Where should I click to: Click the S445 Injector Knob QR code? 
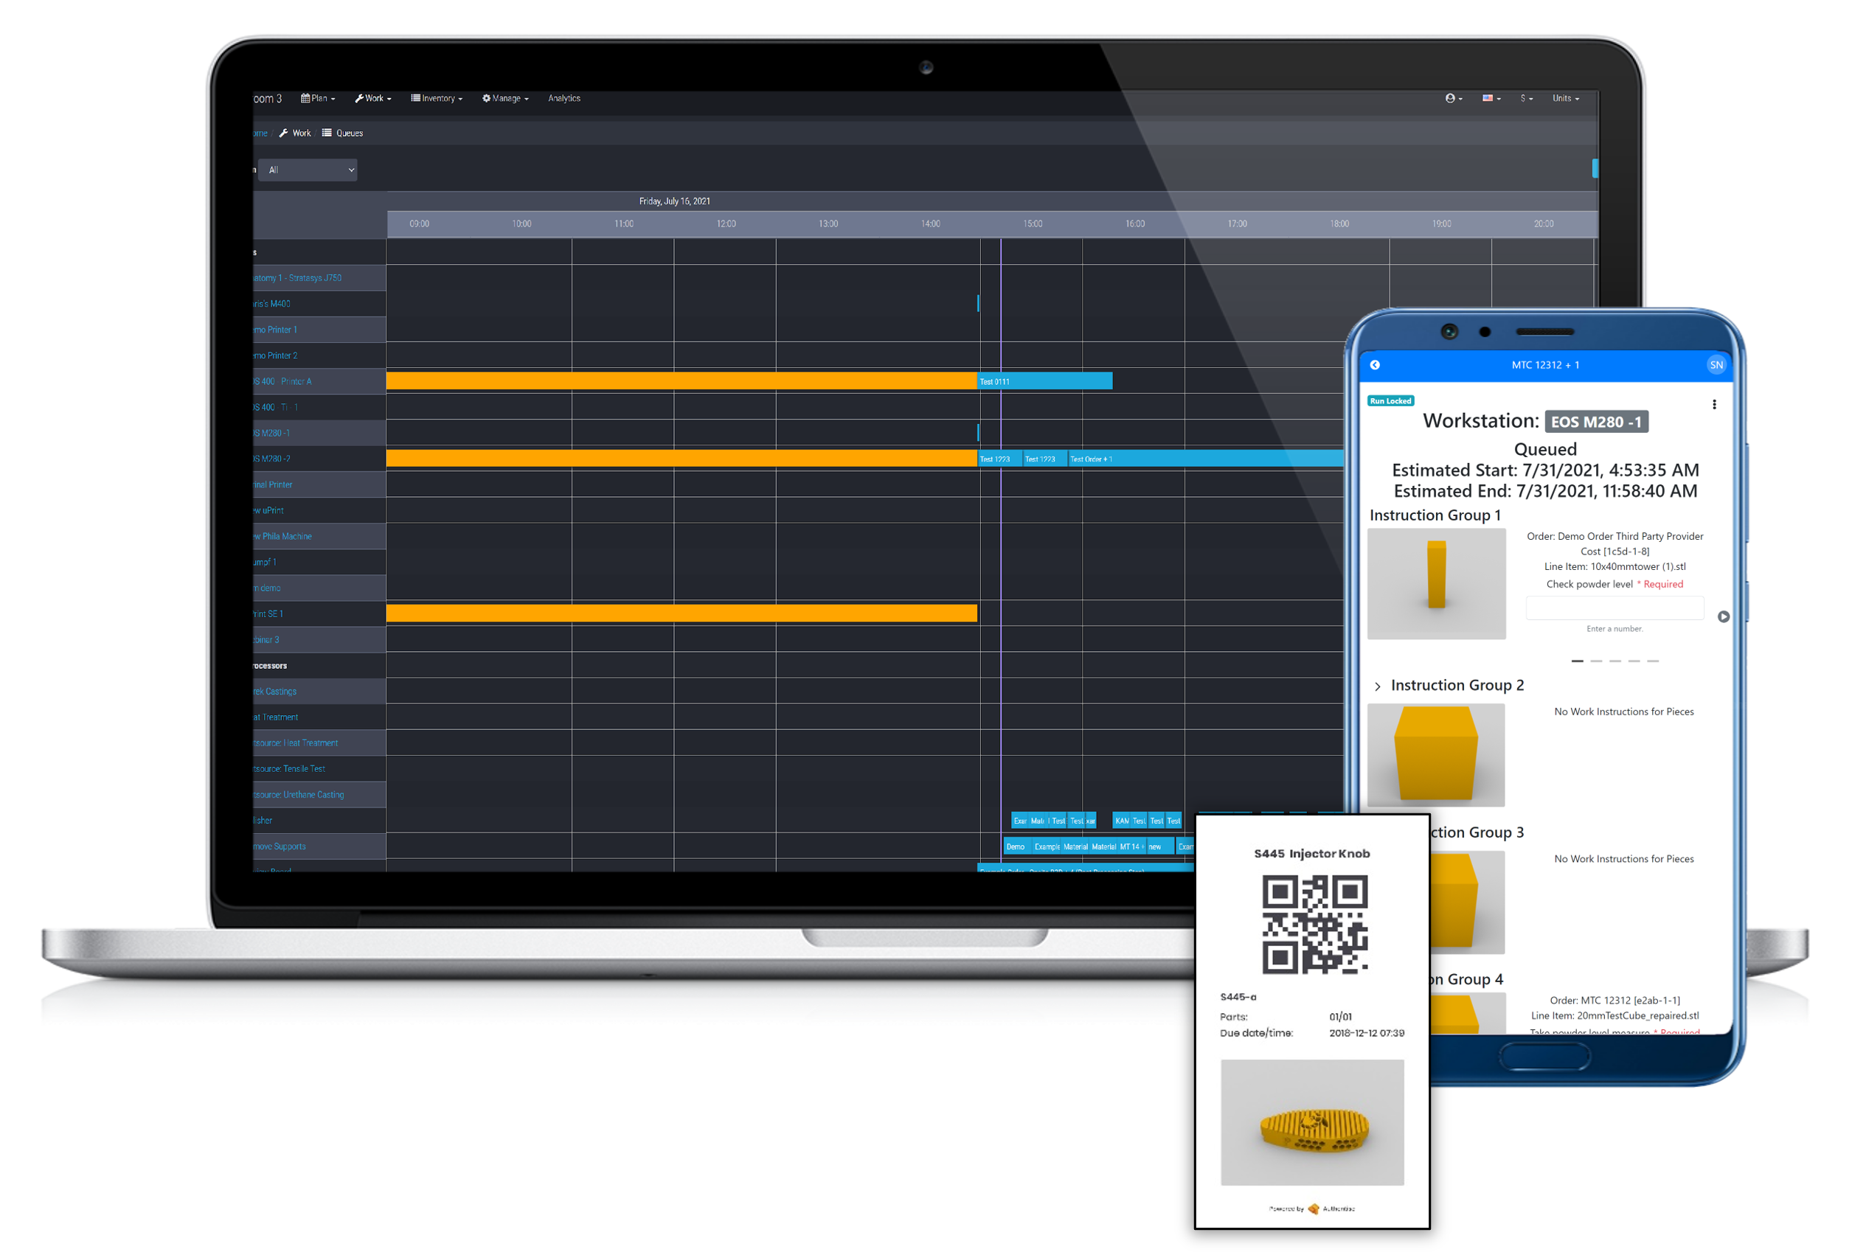click(1314, 924)
